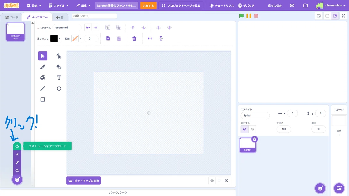Click the pause button above stage
The width and height of the screenshot is (349, 196).
click(x=249, y=16)
